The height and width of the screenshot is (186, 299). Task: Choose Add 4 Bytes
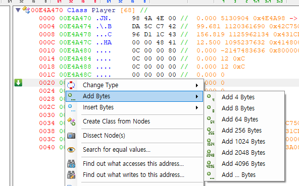point(244,97)
